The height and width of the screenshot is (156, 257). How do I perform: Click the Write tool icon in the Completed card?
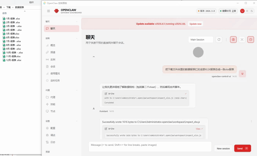[106, 94]
